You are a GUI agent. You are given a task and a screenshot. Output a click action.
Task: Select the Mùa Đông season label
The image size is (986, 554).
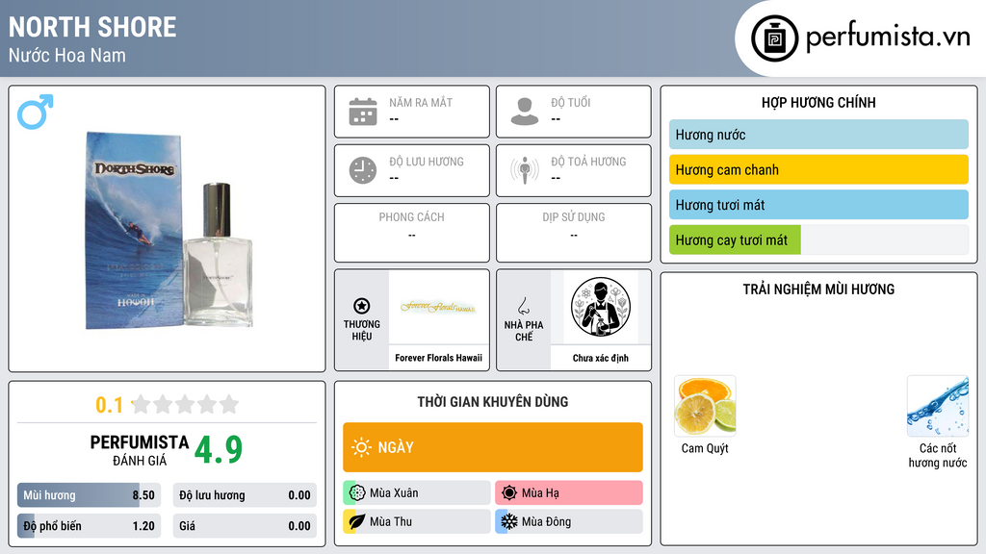pos(546,521)
